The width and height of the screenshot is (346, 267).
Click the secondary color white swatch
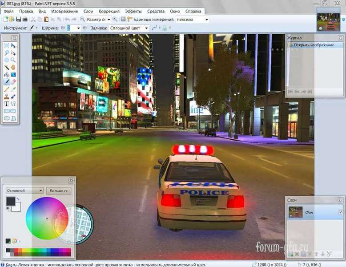tap(17, 208)
